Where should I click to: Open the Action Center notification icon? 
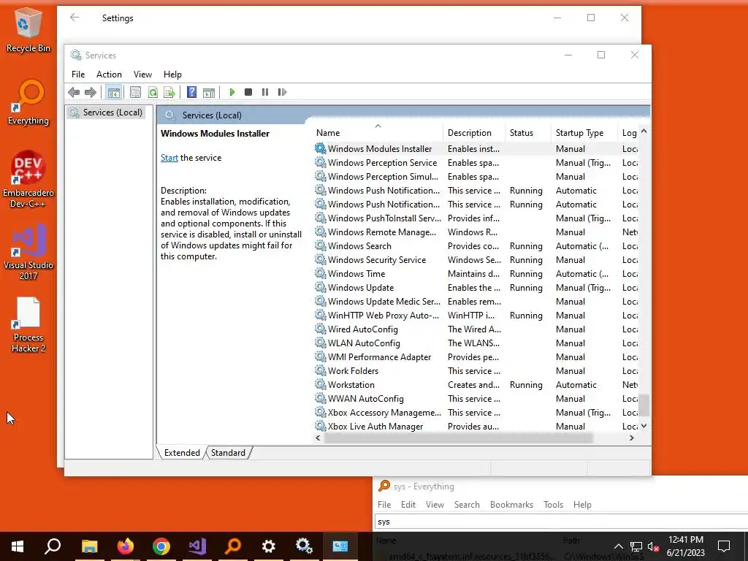click(x=724, y=546)
